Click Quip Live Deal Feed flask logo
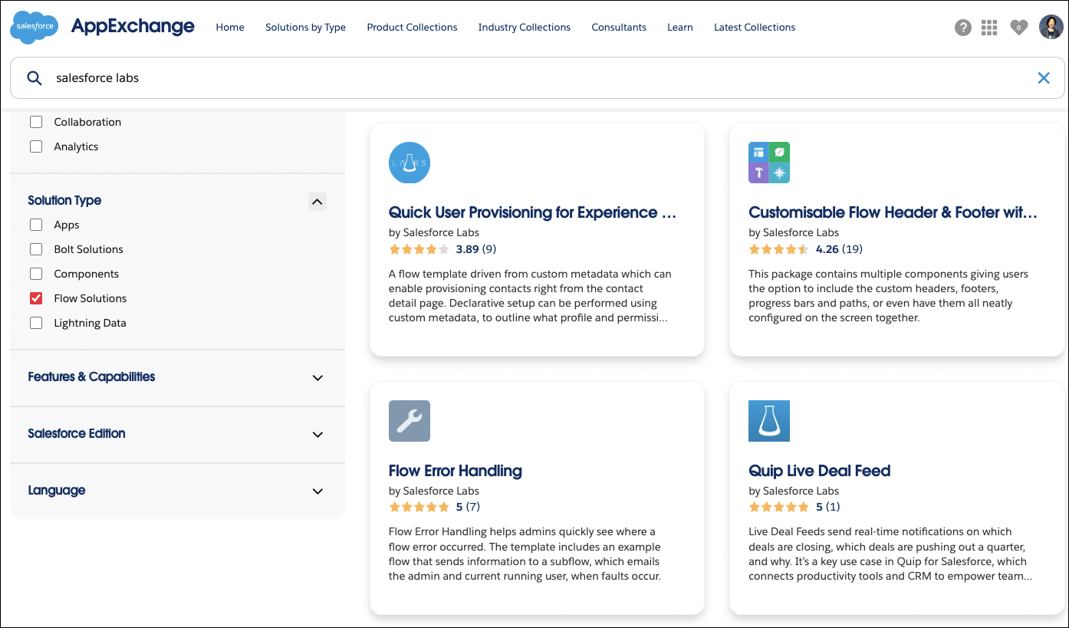 (x=769, y=421)
